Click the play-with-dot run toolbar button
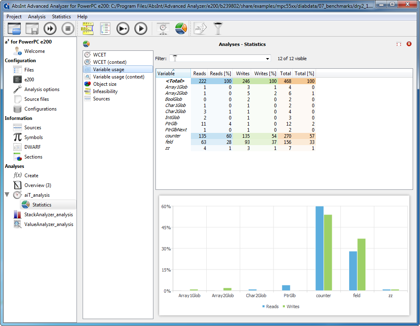The height and width of the screenshot is (326, 420). [x=123, y=28]
